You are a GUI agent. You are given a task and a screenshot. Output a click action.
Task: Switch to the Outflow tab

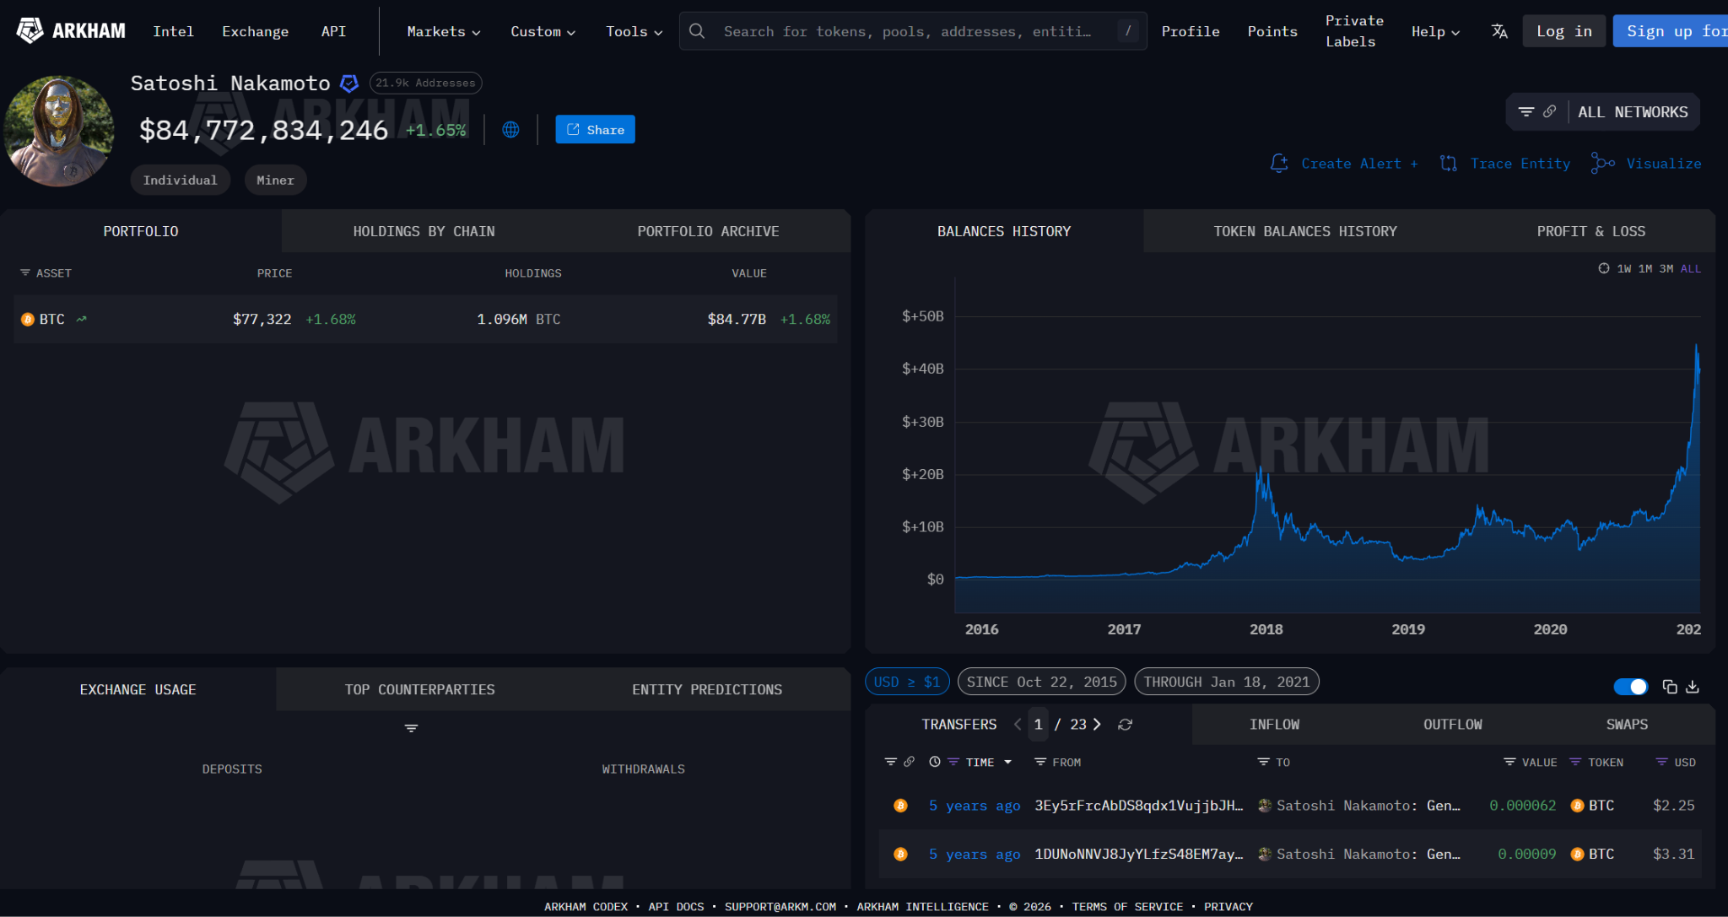pos(1452,725)
